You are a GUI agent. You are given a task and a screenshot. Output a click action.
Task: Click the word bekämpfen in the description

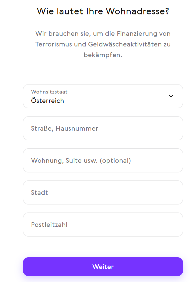(x=103, y=55)
